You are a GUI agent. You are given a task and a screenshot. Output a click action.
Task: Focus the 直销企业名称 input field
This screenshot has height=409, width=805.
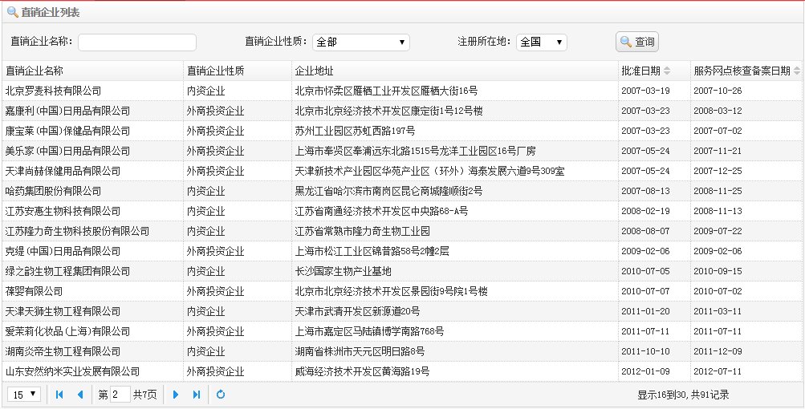[x=137, y=42]
